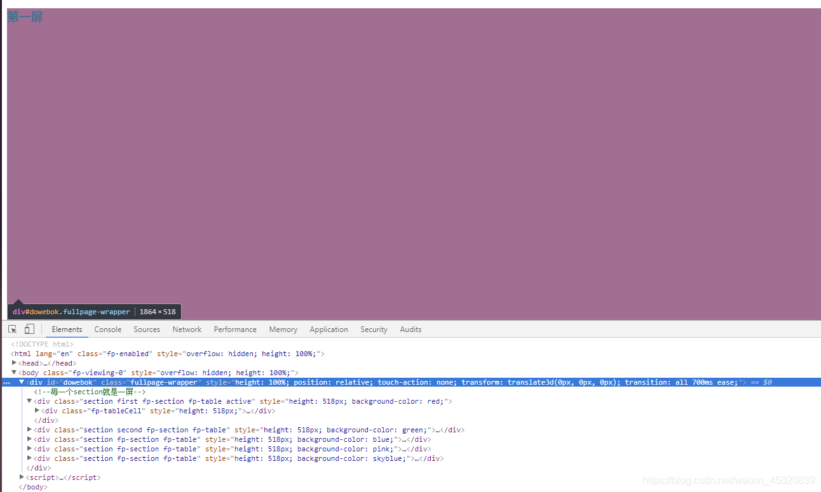Switch to the Memory tab
This screenshot has height=492, width=821.
pos(283,329)
